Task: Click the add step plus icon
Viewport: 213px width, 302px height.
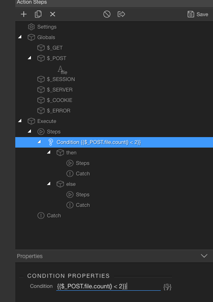Action: tap(24, 14)
